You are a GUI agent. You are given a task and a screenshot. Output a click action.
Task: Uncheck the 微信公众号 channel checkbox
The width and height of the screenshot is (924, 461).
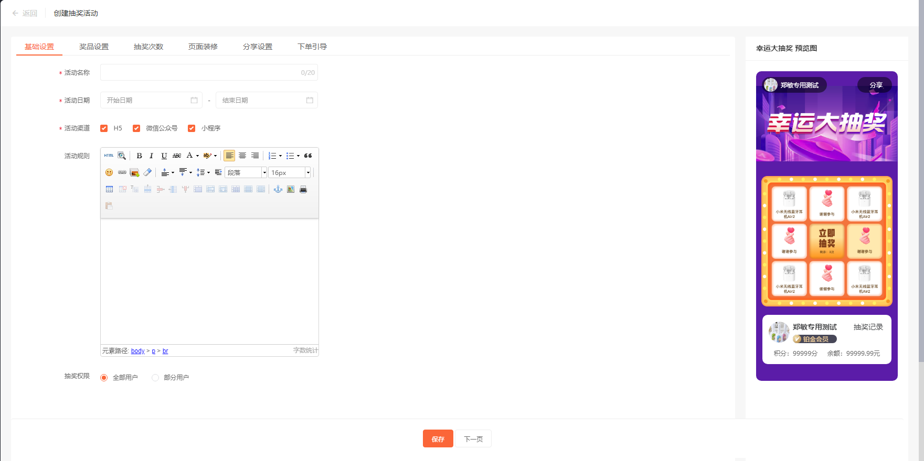pos(136,128)
